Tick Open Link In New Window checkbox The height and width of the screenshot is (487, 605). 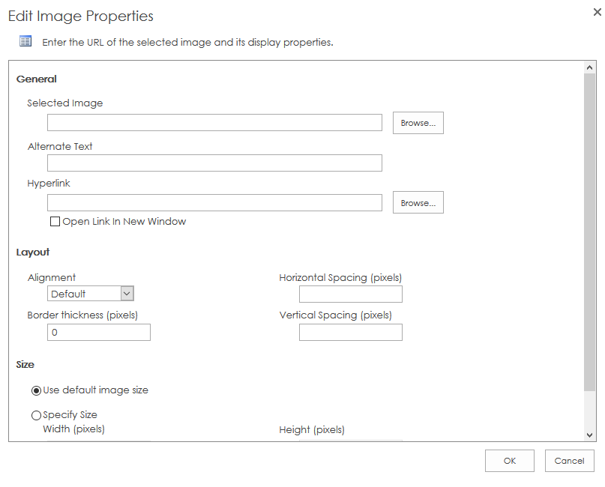(55, 221)
